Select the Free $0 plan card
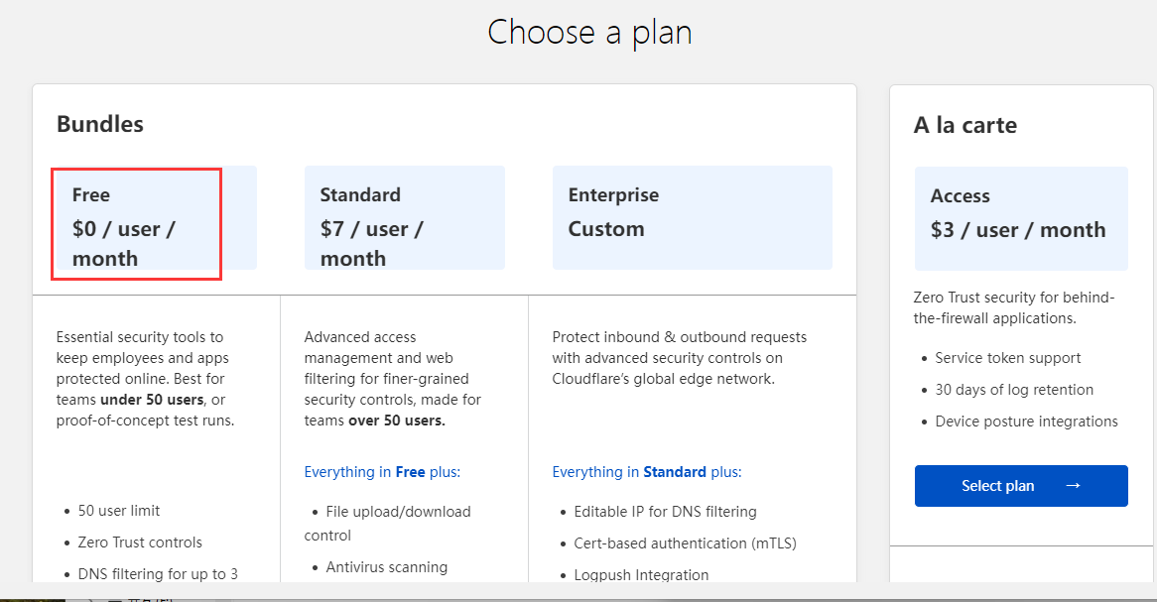Image resolution: width=1157 pixels, height=602 pixels. pos(156,218)
